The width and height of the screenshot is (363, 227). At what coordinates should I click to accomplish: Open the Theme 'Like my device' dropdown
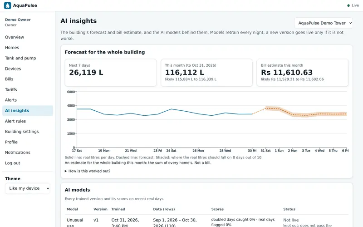point(28,188)
